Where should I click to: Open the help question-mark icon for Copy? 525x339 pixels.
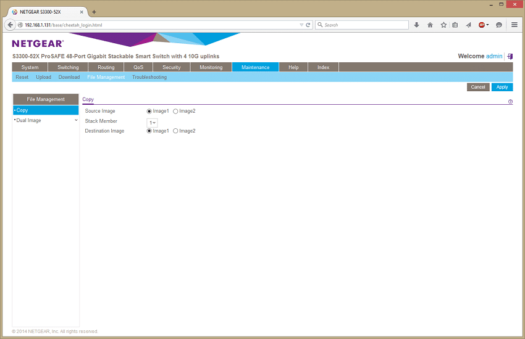[510, 102]
